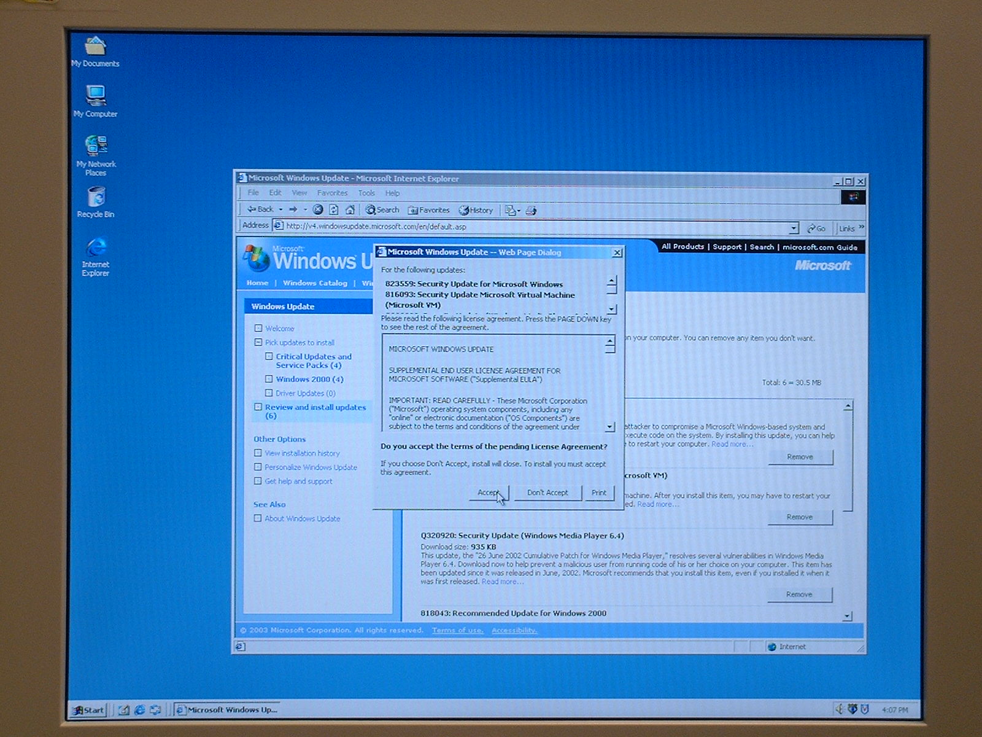Screen dimensions: 982x737
Task: Open the Tools menu
Action: [366, 193]
